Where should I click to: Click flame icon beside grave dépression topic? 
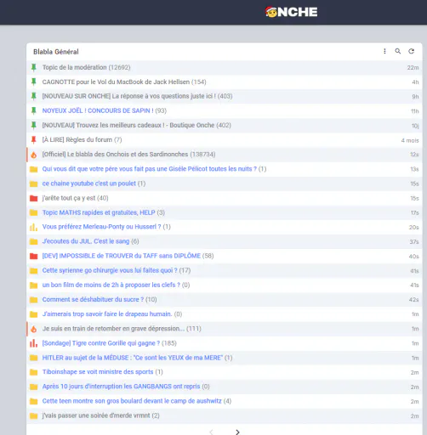click(x=34, y=329)
